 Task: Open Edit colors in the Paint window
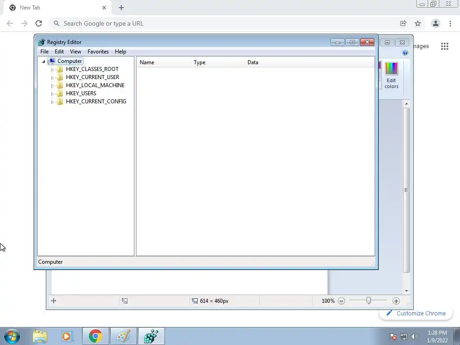[x=391, y=75]
